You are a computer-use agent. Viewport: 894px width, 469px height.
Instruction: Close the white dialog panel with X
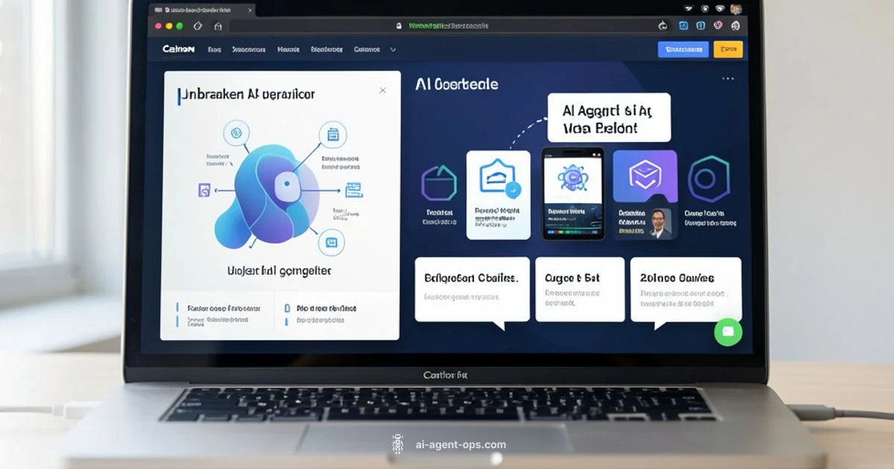coord(382,90)
